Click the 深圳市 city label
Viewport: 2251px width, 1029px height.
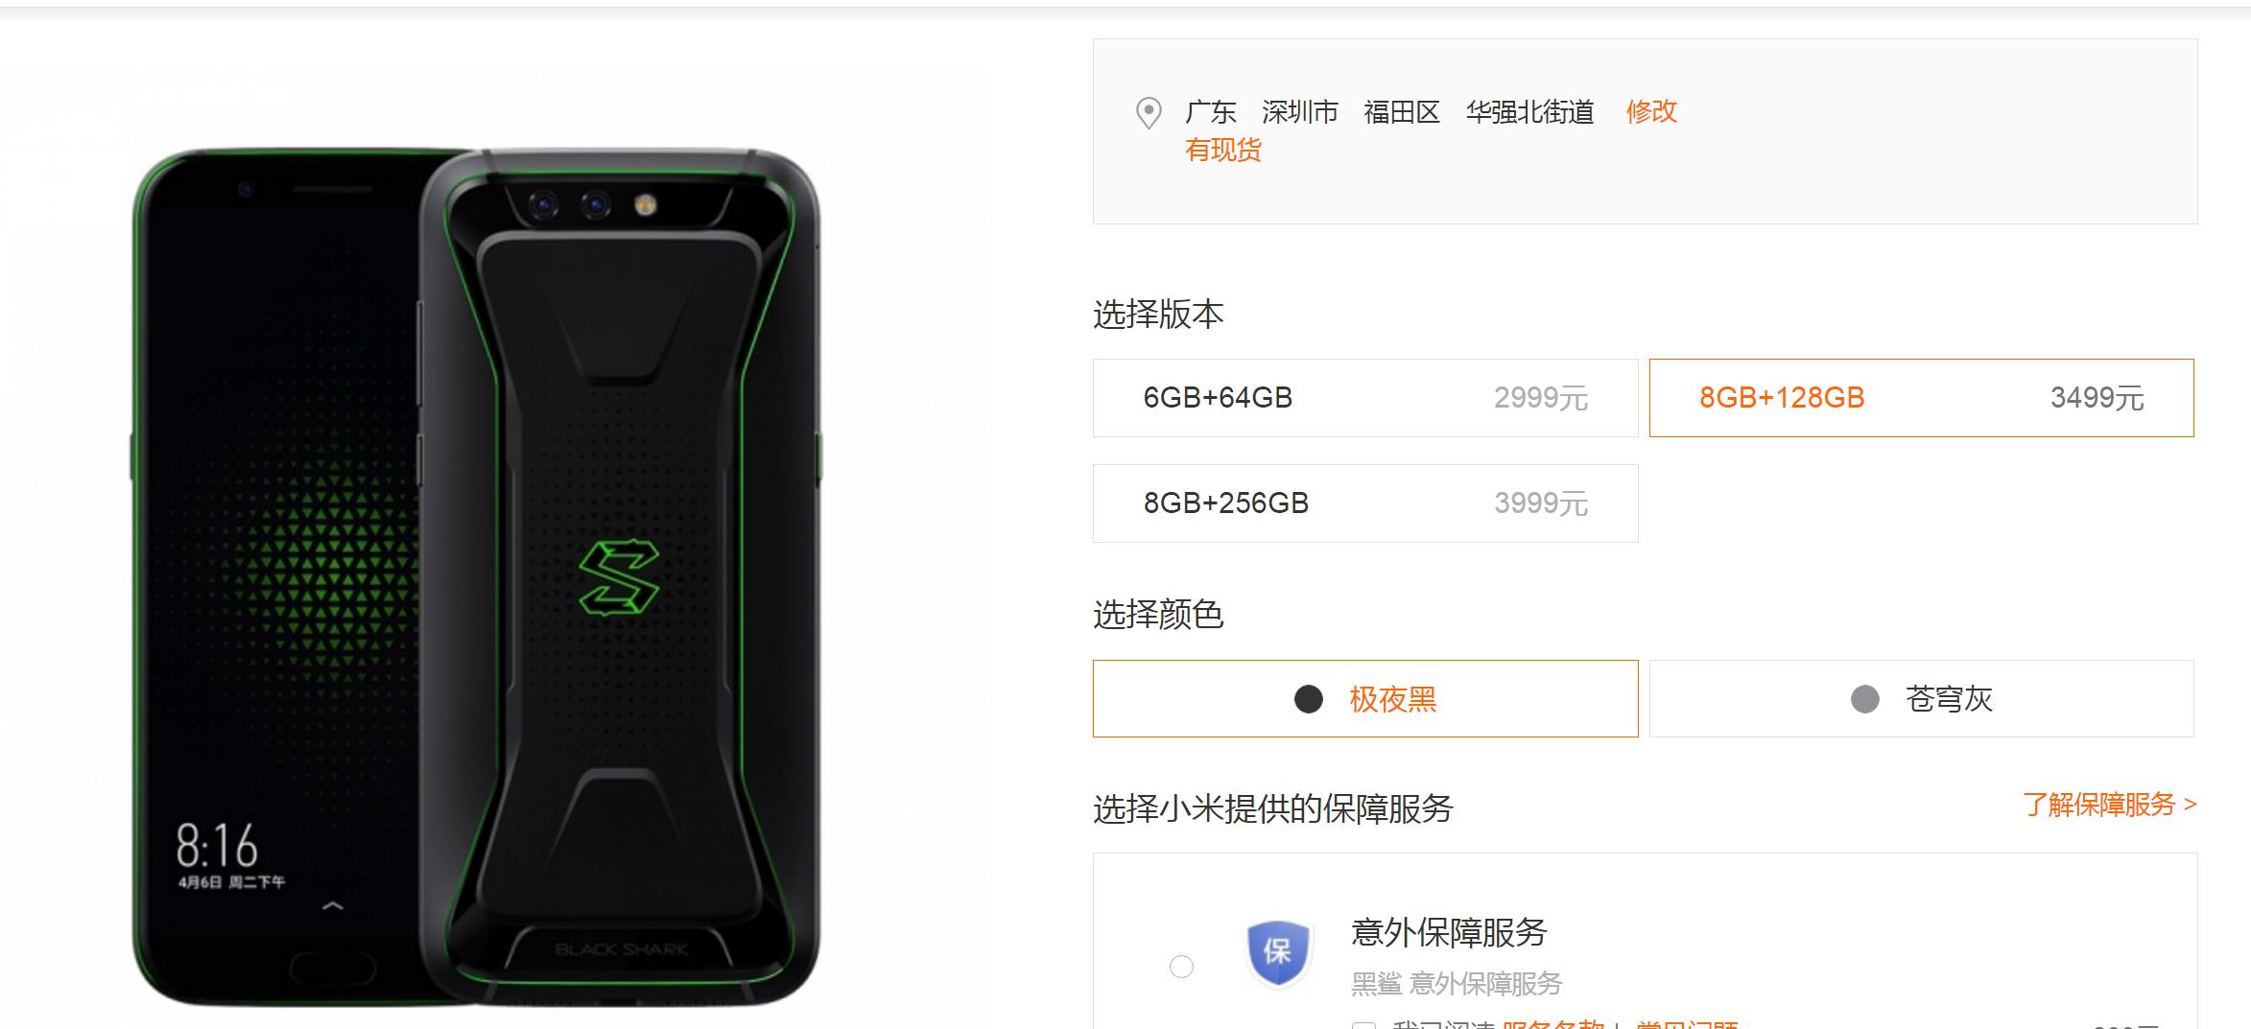click(x=1300, y=112)
